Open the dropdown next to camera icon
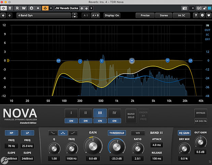This screenshot has width=212, height=165. point(192,8)
